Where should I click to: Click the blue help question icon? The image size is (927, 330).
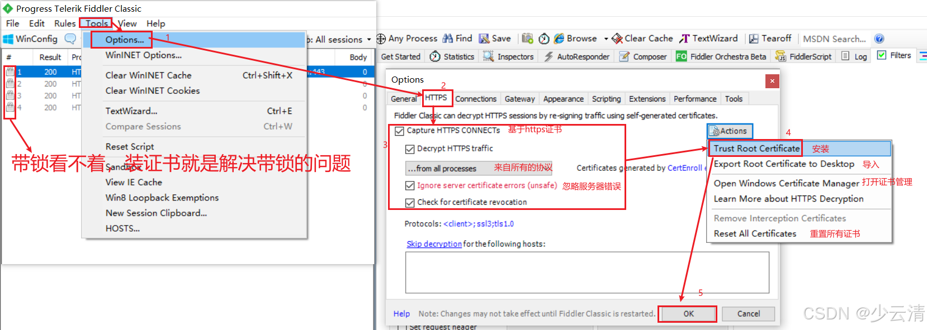pyautogui.click(x=879, y=39)
